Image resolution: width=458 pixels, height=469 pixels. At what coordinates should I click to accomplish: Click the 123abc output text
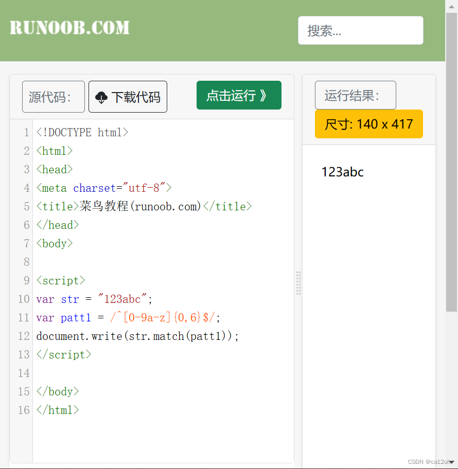coord(342,172)
